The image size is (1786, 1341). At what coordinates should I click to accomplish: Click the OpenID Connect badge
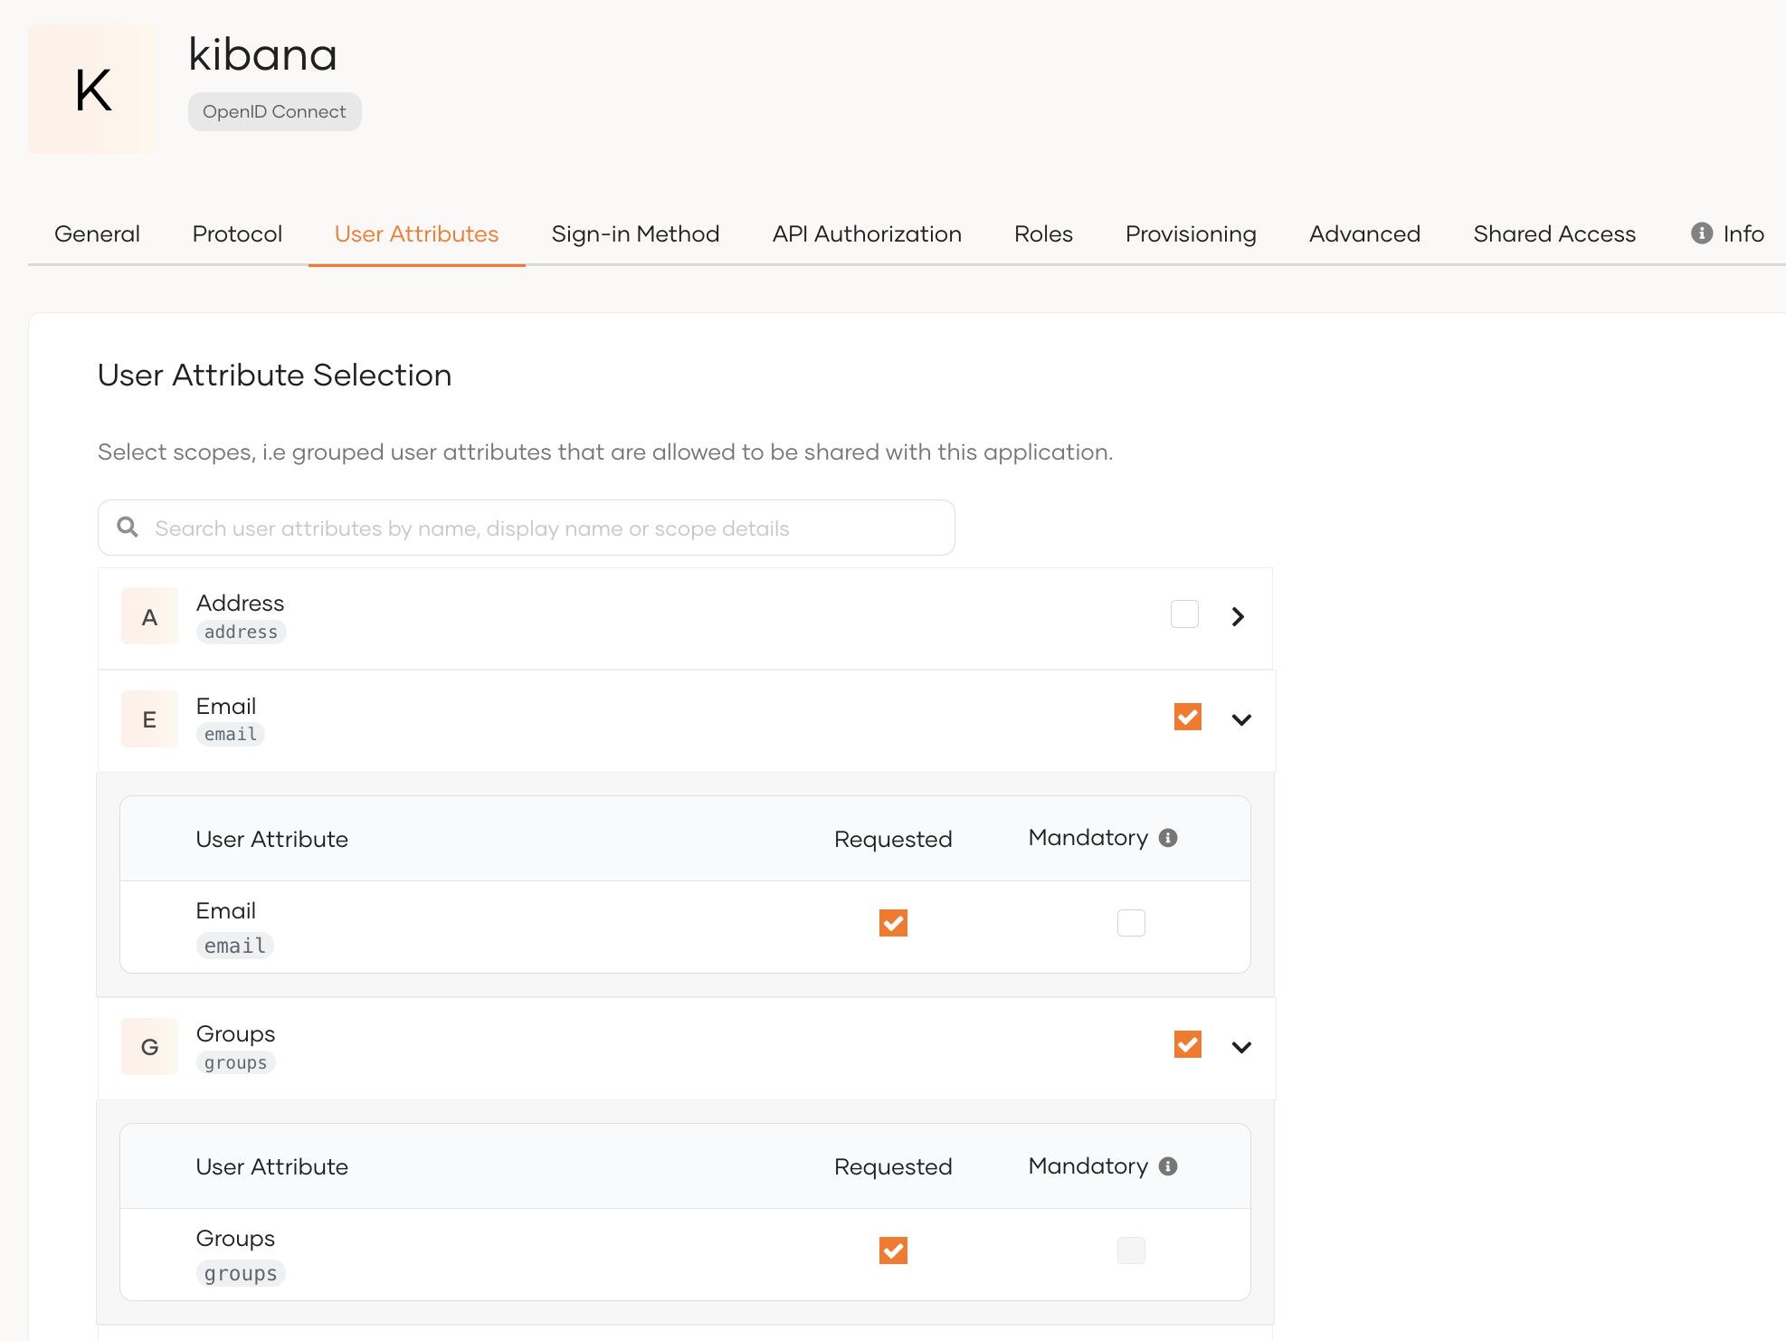click(x=274, y=111)
